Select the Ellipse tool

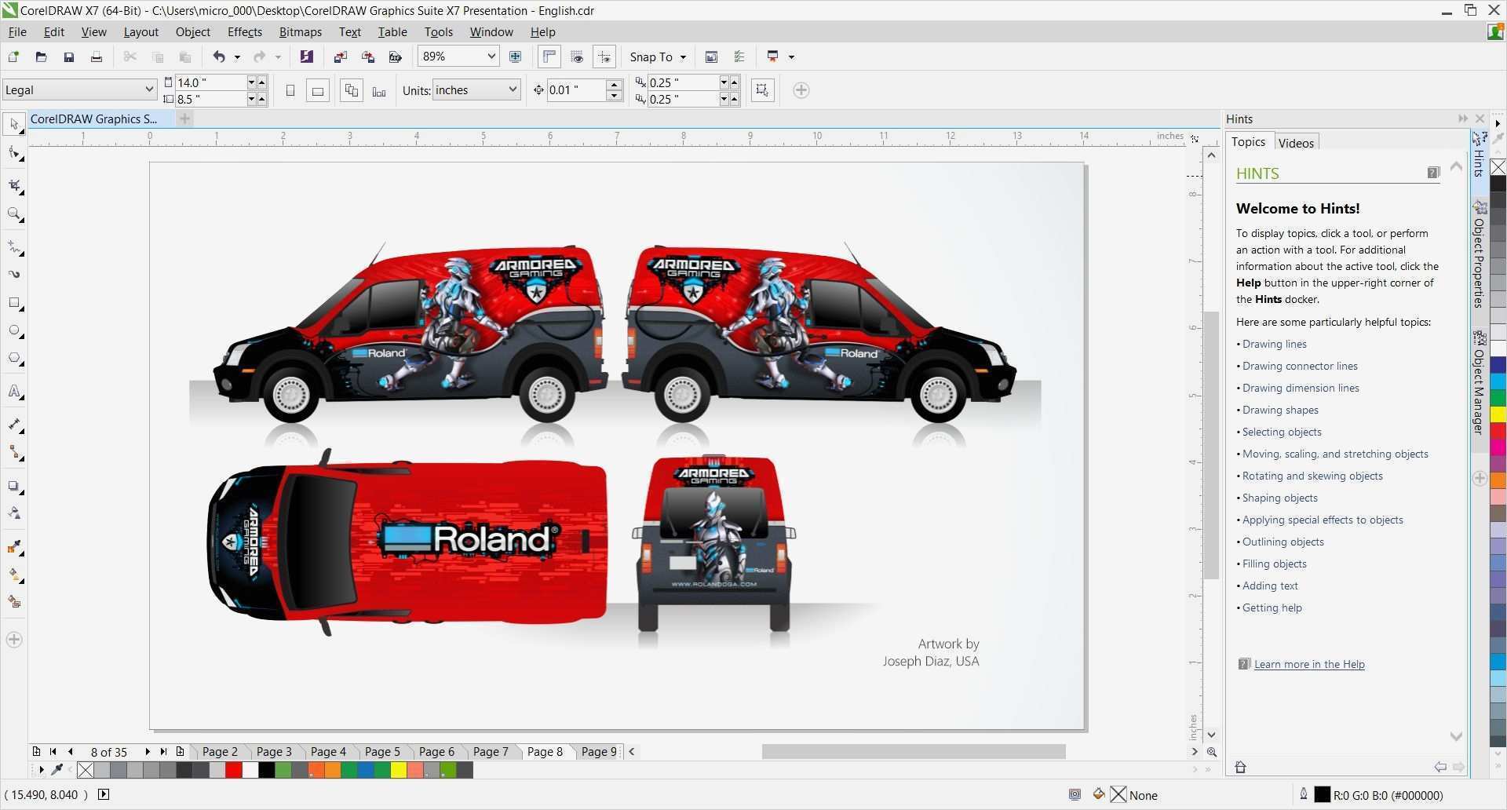point(14,331)
